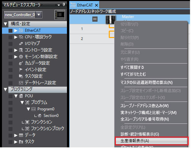Viewport: 191px width, 149px height.
Task: Expand the EtherCAT tree node
Action: [x=16, y=30]
